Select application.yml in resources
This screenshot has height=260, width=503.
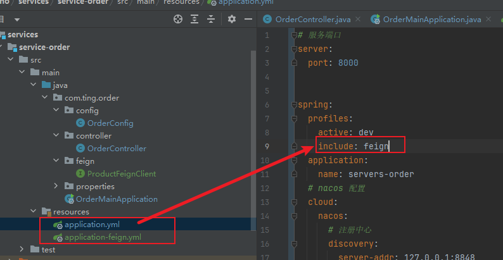[92, 225]
